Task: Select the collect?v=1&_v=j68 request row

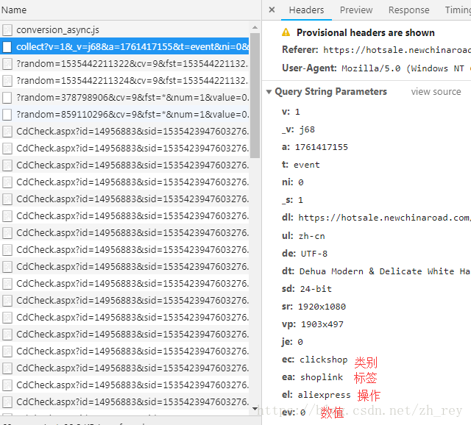Action: (x=124, y=47)
